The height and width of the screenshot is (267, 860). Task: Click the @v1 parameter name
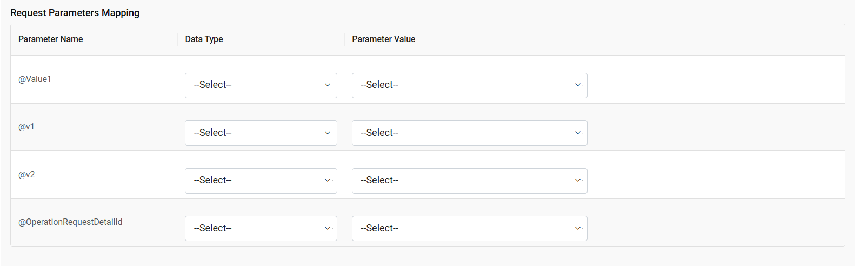click(26, 127)
